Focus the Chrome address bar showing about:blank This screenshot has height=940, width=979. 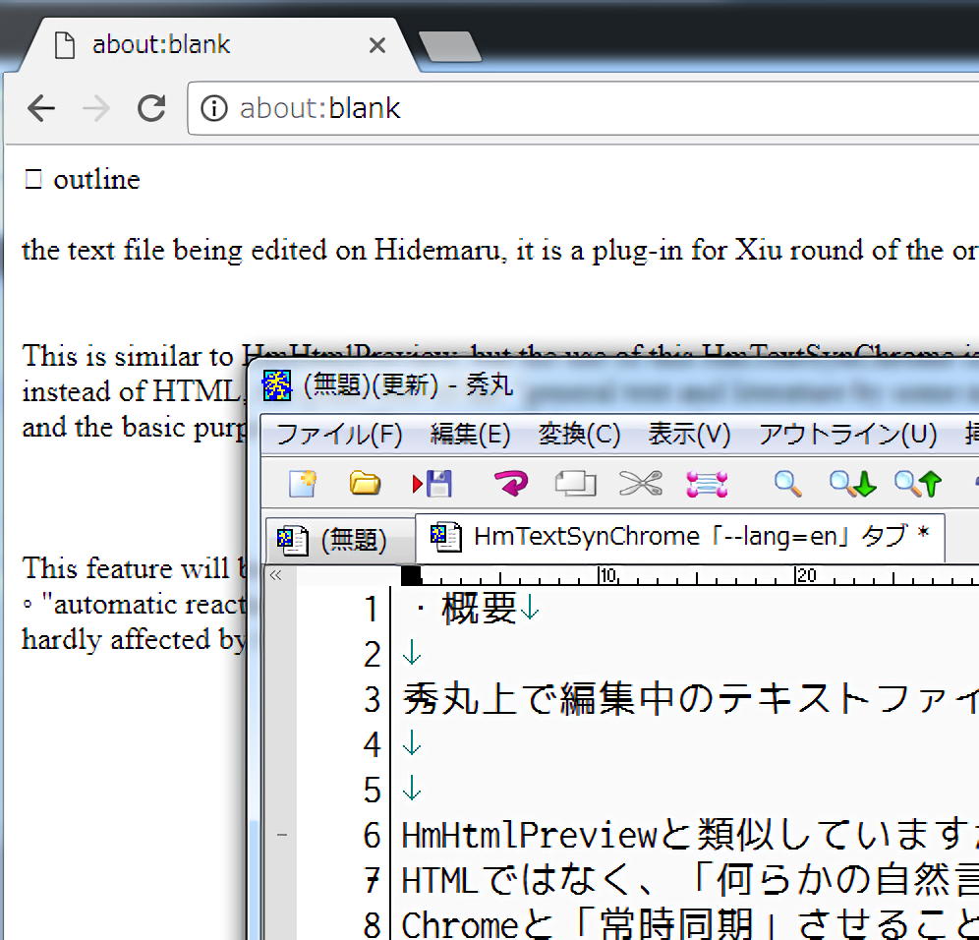pos(583,108)
